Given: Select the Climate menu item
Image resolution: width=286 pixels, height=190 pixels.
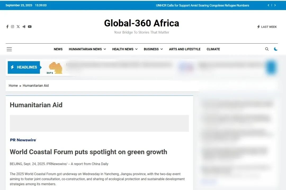Looking at the screenshot, I should [x=213, y=49].
